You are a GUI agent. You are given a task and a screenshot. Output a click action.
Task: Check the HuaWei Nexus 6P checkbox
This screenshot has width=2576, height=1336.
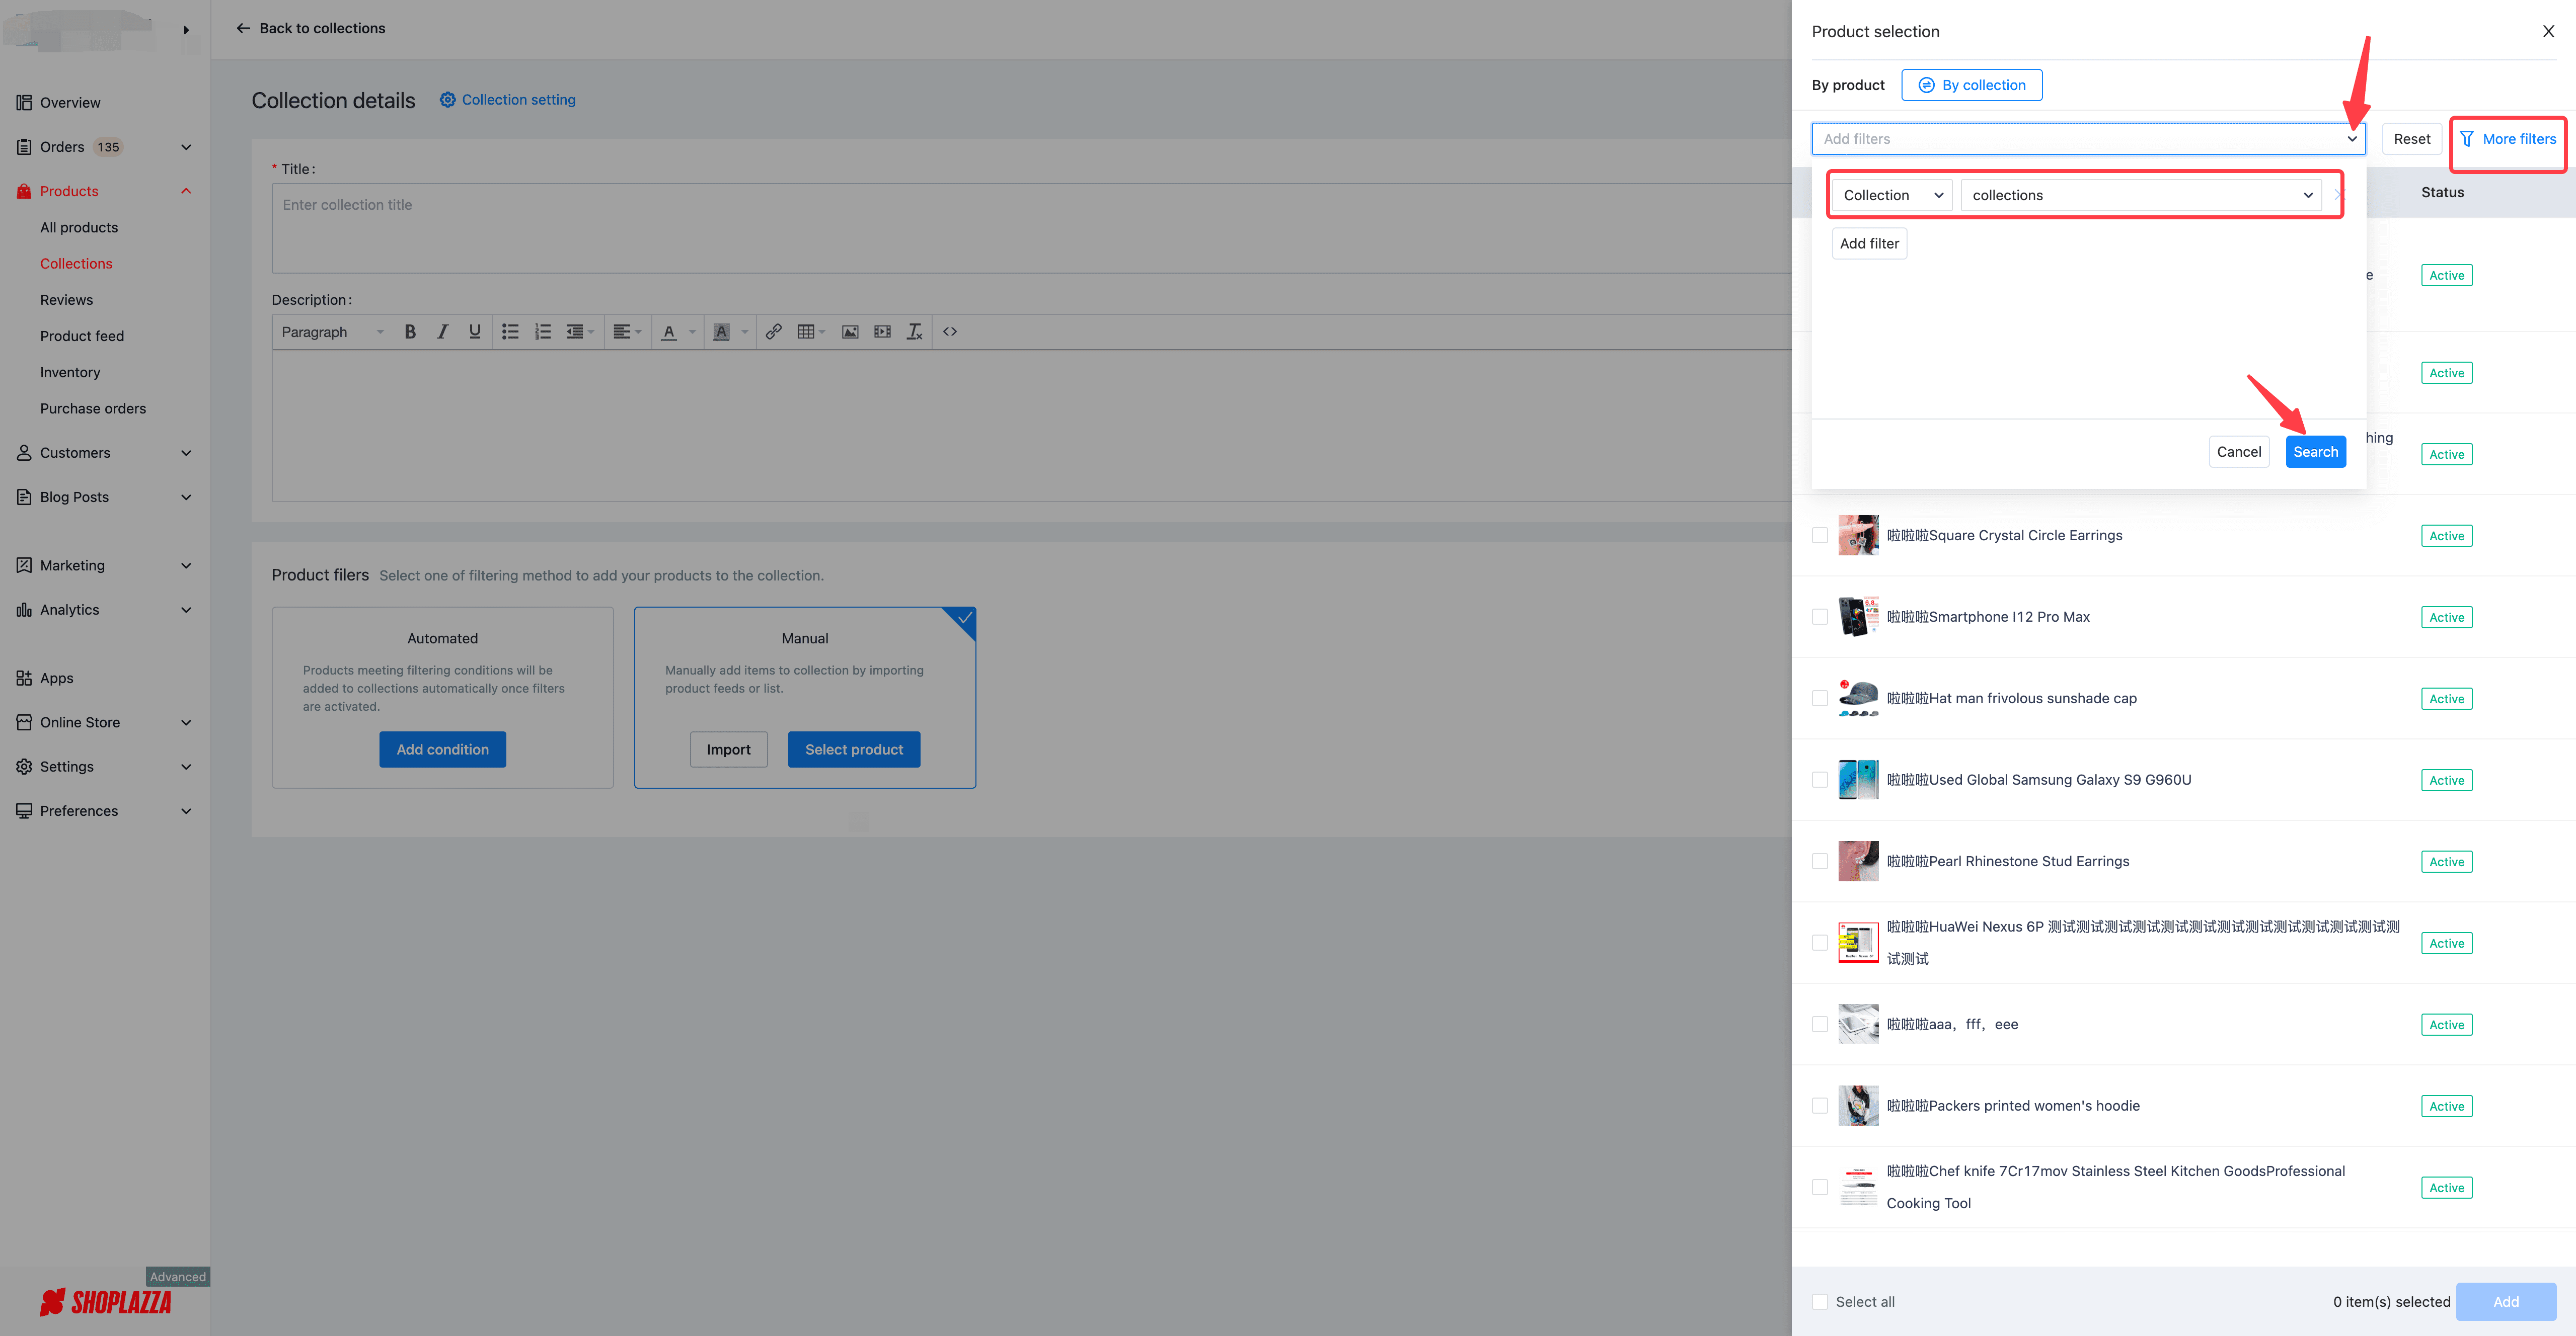(x=1820, y=943)
